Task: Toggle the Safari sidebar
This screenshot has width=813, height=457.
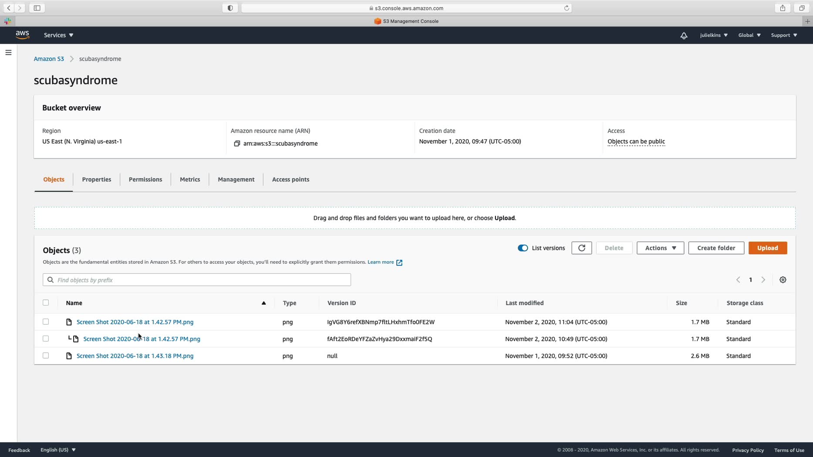Action: click(x=37, y=8)
